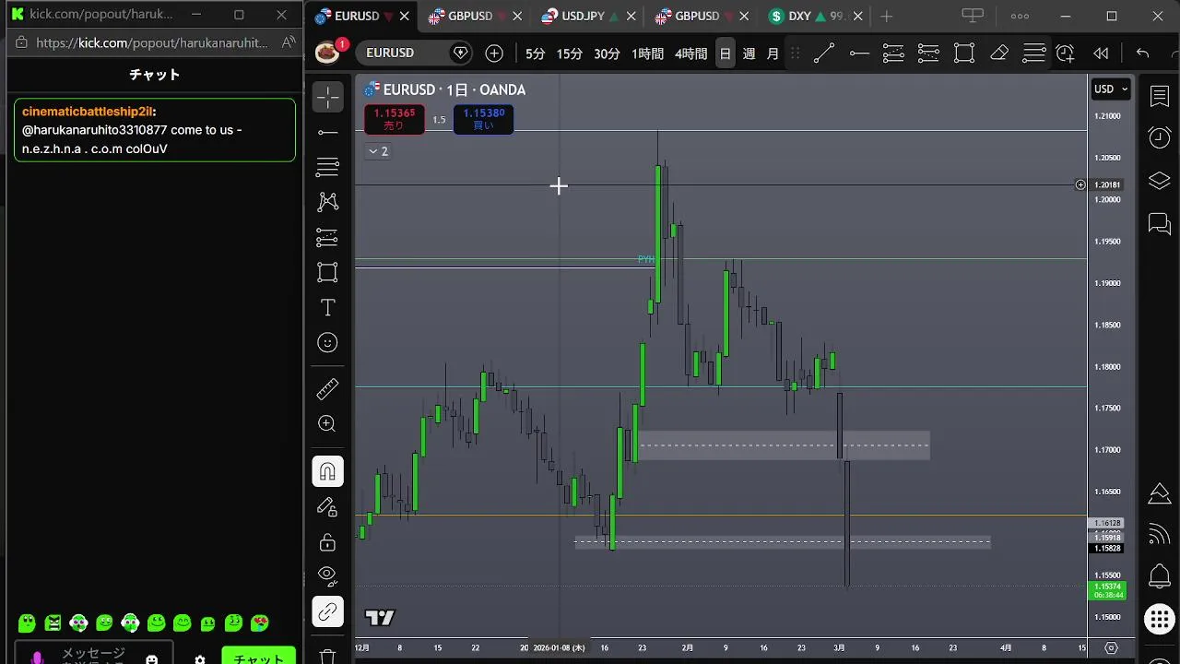This screenshot has height=664, width=1180.
Task: Open the broadcast streams icon on right sidebar
Action: click(1160, 535)
